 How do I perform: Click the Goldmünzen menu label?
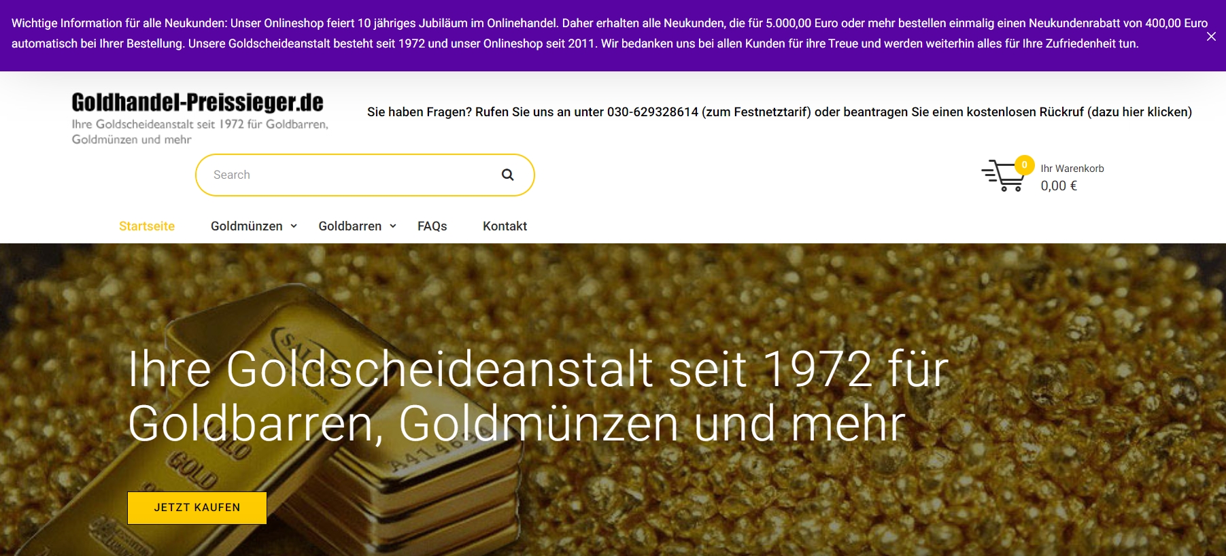click(246, 226)
